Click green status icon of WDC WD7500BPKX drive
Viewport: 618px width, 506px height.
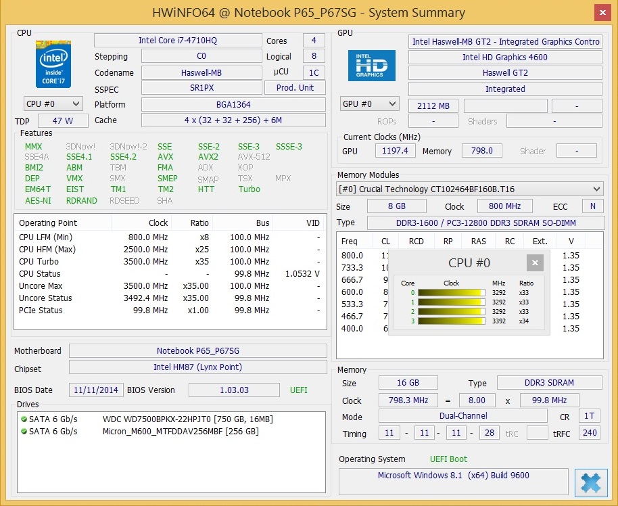pos(24,419)
